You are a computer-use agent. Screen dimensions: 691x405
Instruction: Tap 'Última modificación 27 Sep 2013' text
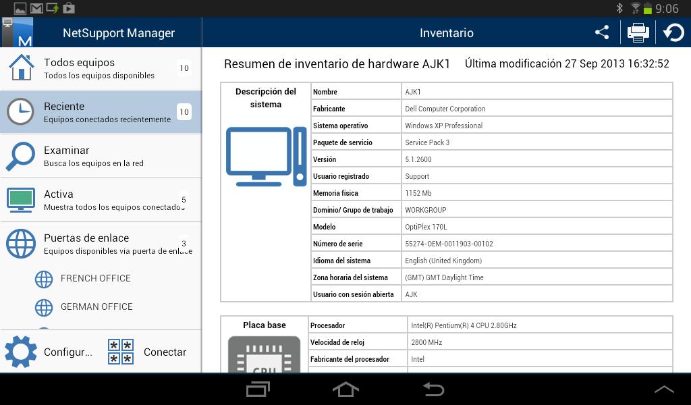pos(545,64)
